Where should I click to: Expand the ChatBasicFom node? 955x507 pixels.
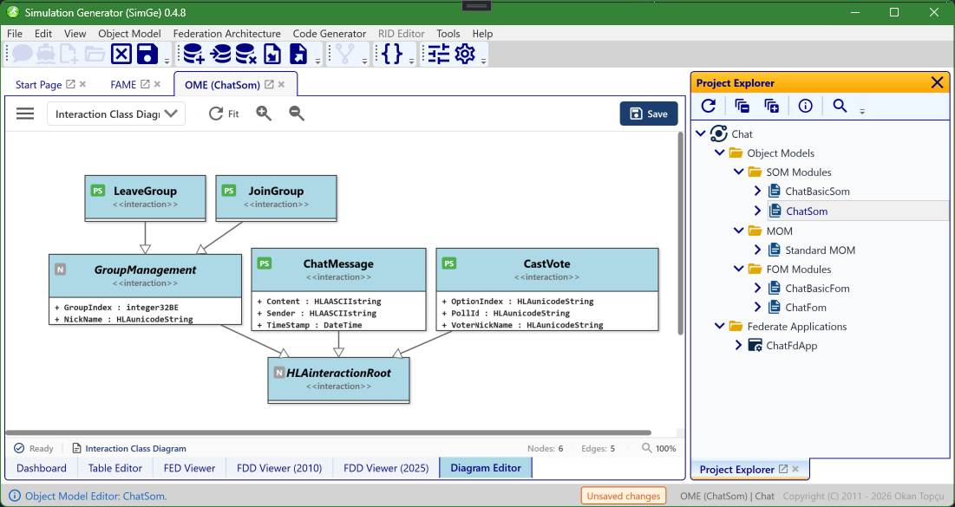757,289
